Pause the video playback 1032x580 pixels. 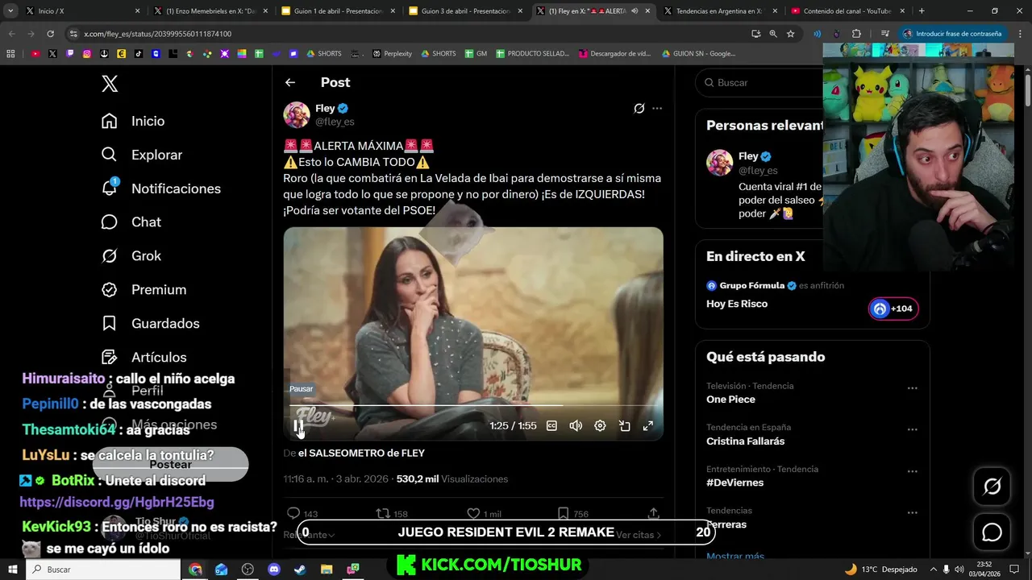298,425
